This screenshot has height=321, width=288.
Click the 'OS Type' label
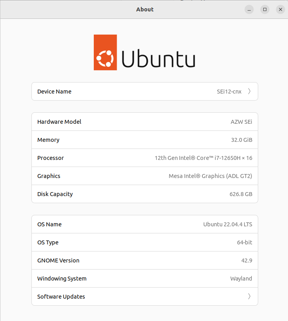(48, 242)
